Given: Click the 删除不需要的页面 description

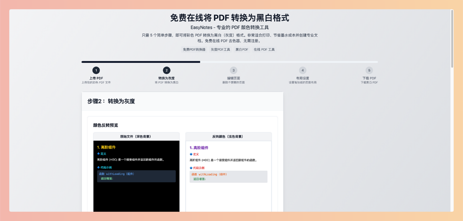Looking at the screenshot, I should (x=233, y=83).
